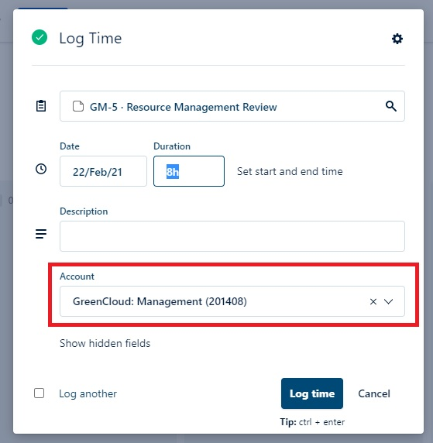Expand the Account dropdown chevron

click(x=388, y=301)
